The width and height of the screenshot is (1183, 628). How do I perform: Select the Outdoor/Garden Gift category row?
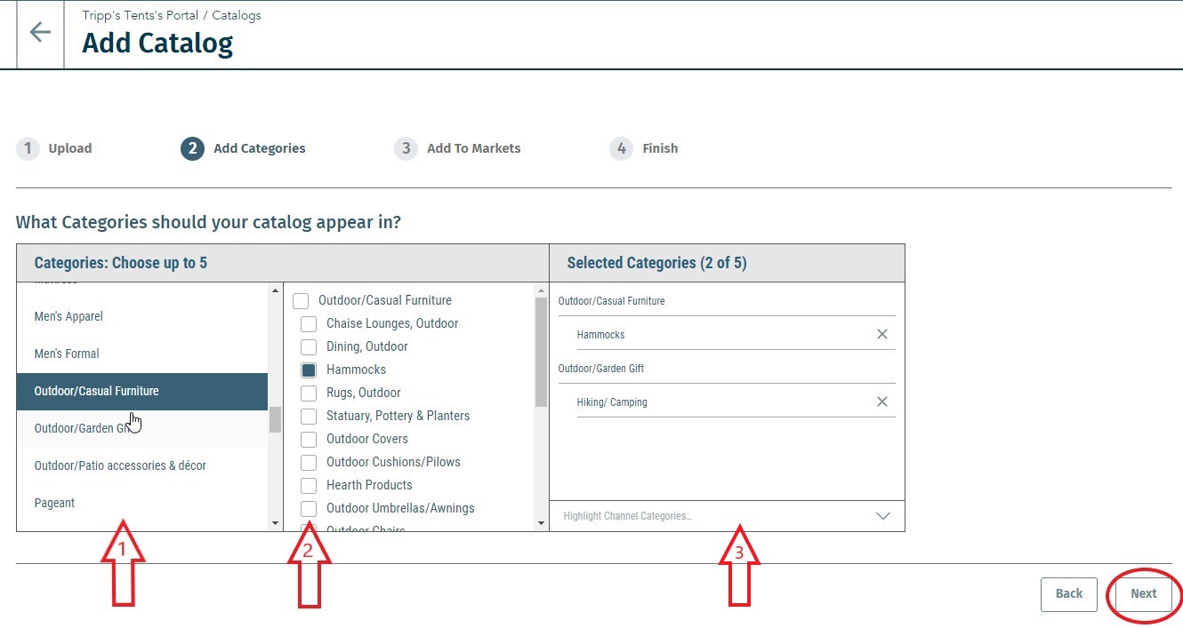coord(142,428)
